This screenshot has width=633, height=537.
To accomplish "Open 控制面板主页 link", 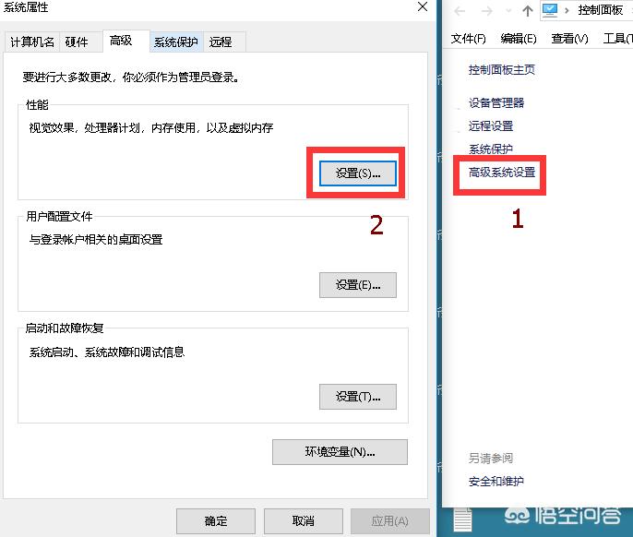I will coord(501,70).
